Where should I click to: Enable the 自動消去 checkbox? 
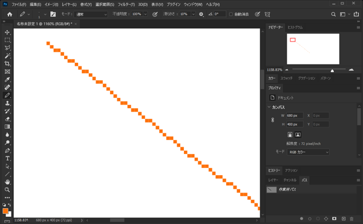click(x=231, y=14)
